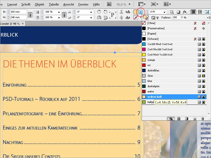This screenshot has width=211, height=158.
Task: Flip horizontal icon
Action: point(99,17)
